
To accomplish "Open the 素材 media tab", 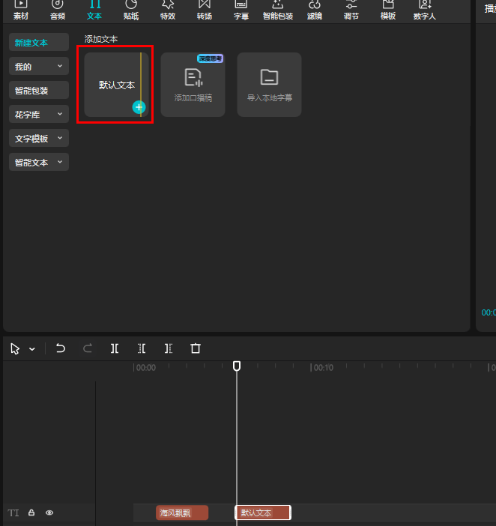I will [x=21, y=10].
